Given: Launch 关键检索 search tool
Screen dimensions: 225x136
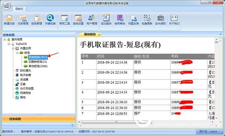Looking at the screenshot, I should tap(50, 20).
